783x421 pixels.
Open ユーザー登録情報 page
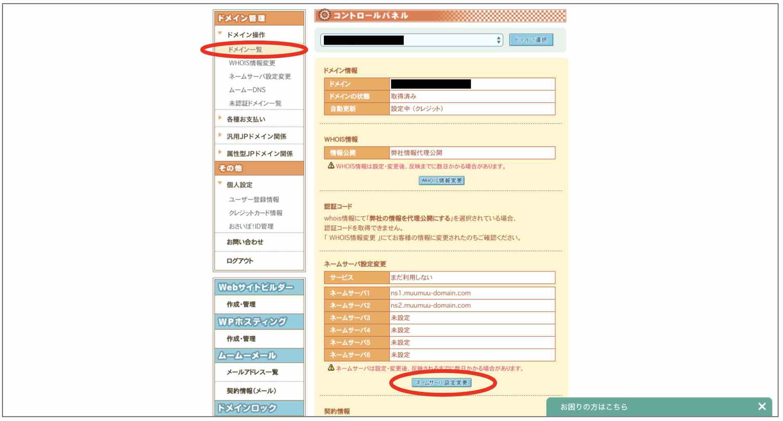[x=254, y=199]
